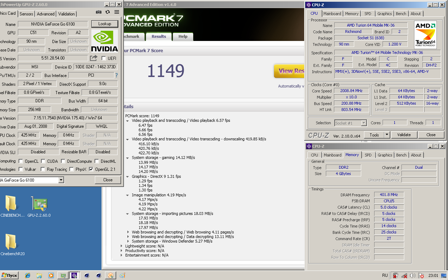
Task: Toggle the DirectML checkbox
Action: pos(97,161)
